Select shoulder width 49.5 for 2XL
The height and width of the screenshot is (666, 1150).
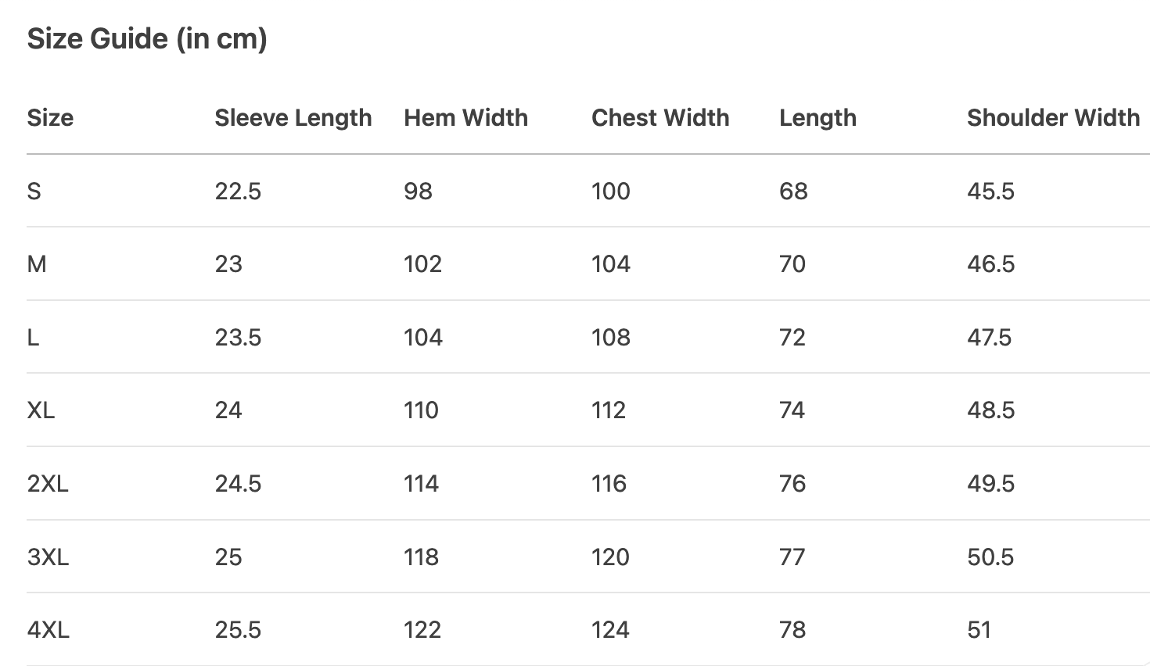pyautogui.click(x=990, y=484)
